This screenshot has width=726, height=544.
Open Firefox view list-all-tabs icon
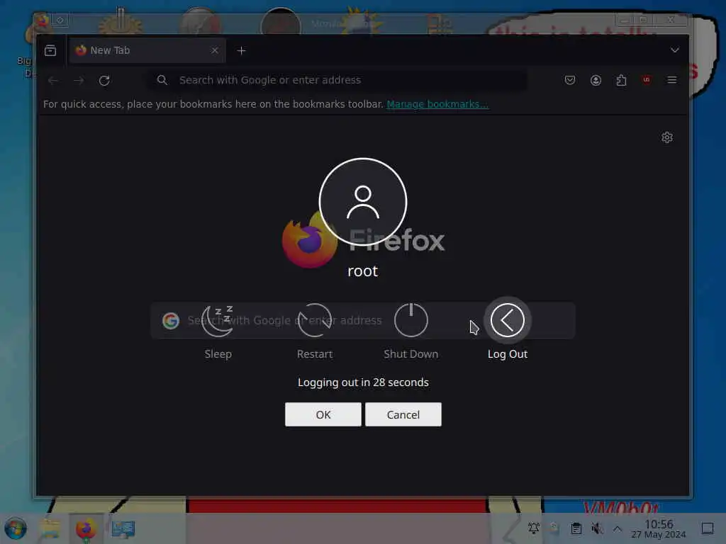pyautogui.click(x=50, y=50)
